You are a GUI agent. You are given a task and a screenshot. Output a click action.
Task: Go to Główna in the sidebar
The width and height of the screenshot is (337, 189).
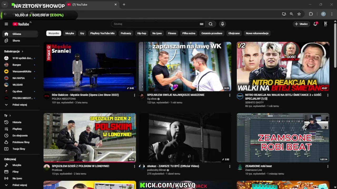coord(21,34)
